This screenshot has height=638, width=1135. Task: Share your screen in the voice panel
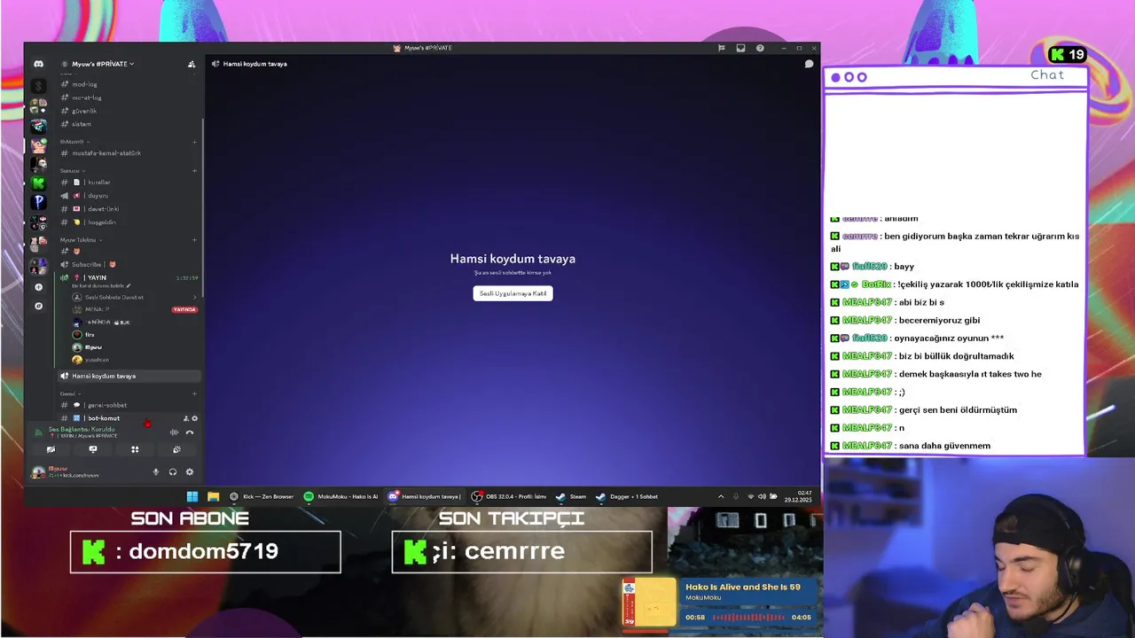[92, 449]
